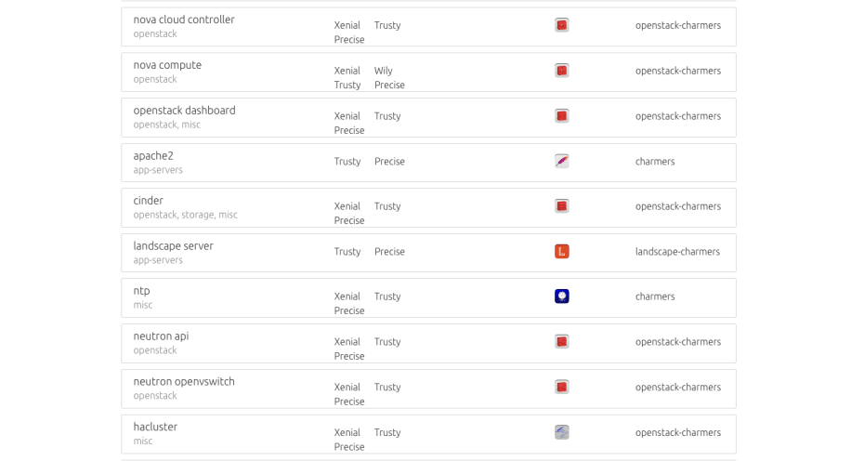The image size is (851, 461).
Task: Click the landscape server orange icon
Action: (x=562, y=251)
